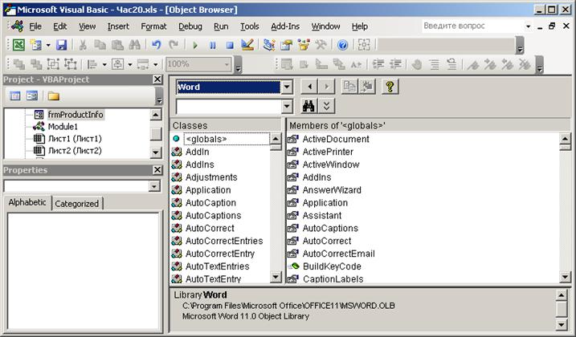The width and height of the screenshot is (576, 337).
Task: Click View Code icon in Project panel
Action: tap(15, 96)
